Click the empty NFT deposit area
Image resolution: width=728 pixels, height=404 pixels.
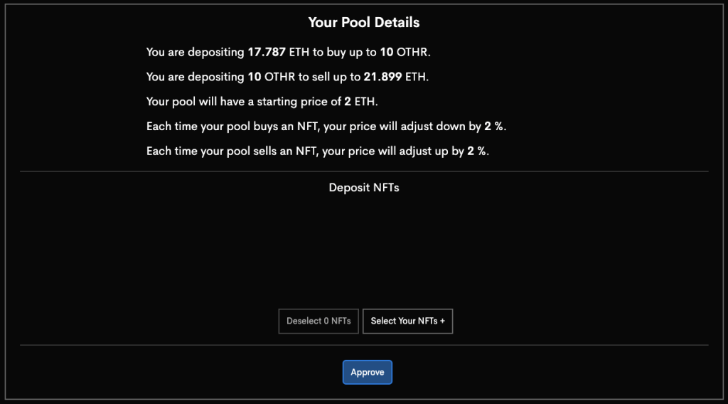[x=363, y=249]
